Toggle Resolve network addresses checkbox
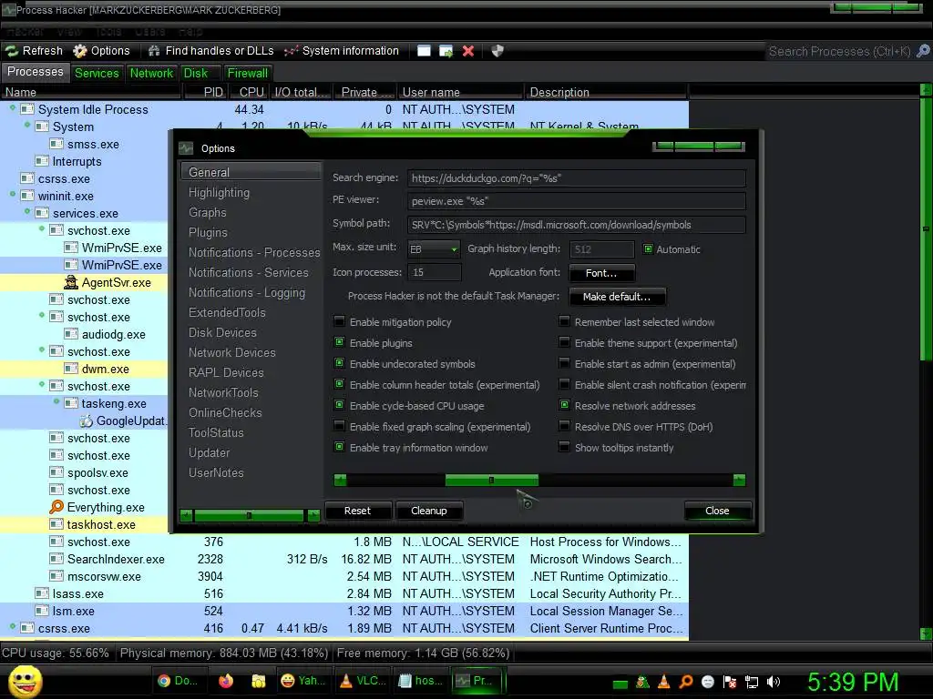This screenshot has height=699, width=933. (564, 405)
